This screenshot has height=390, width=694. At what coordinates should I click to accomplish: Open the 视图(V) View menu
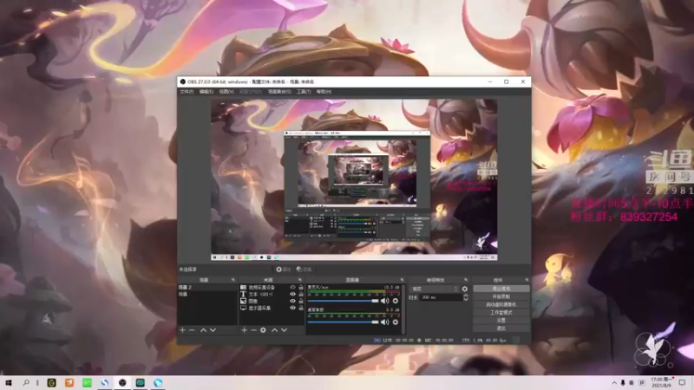pyautogui.click(x=226, y=92)
